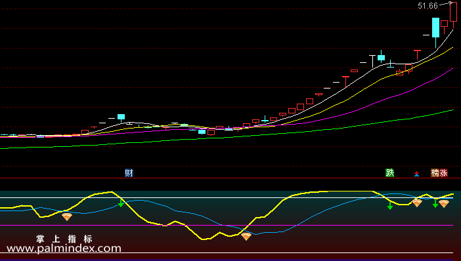Select the large cyan candle near the top right
Viewport: 461px width, 261px height.
[x=435, y=28]
